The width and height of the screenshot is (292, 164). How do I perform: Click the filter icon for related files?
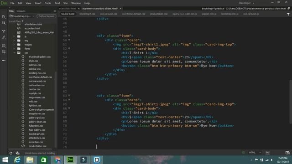pyautogui.click(x=288, y=14)
